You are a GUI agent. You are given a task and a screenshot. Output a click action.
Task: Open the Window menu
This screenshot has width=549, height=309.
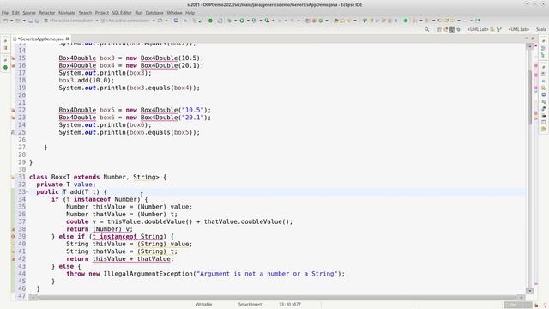[x=174, y=13]
